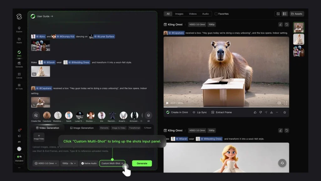321x181 pixels.
Task: Toggle the Native Audio option
Action: coord(89,163)
